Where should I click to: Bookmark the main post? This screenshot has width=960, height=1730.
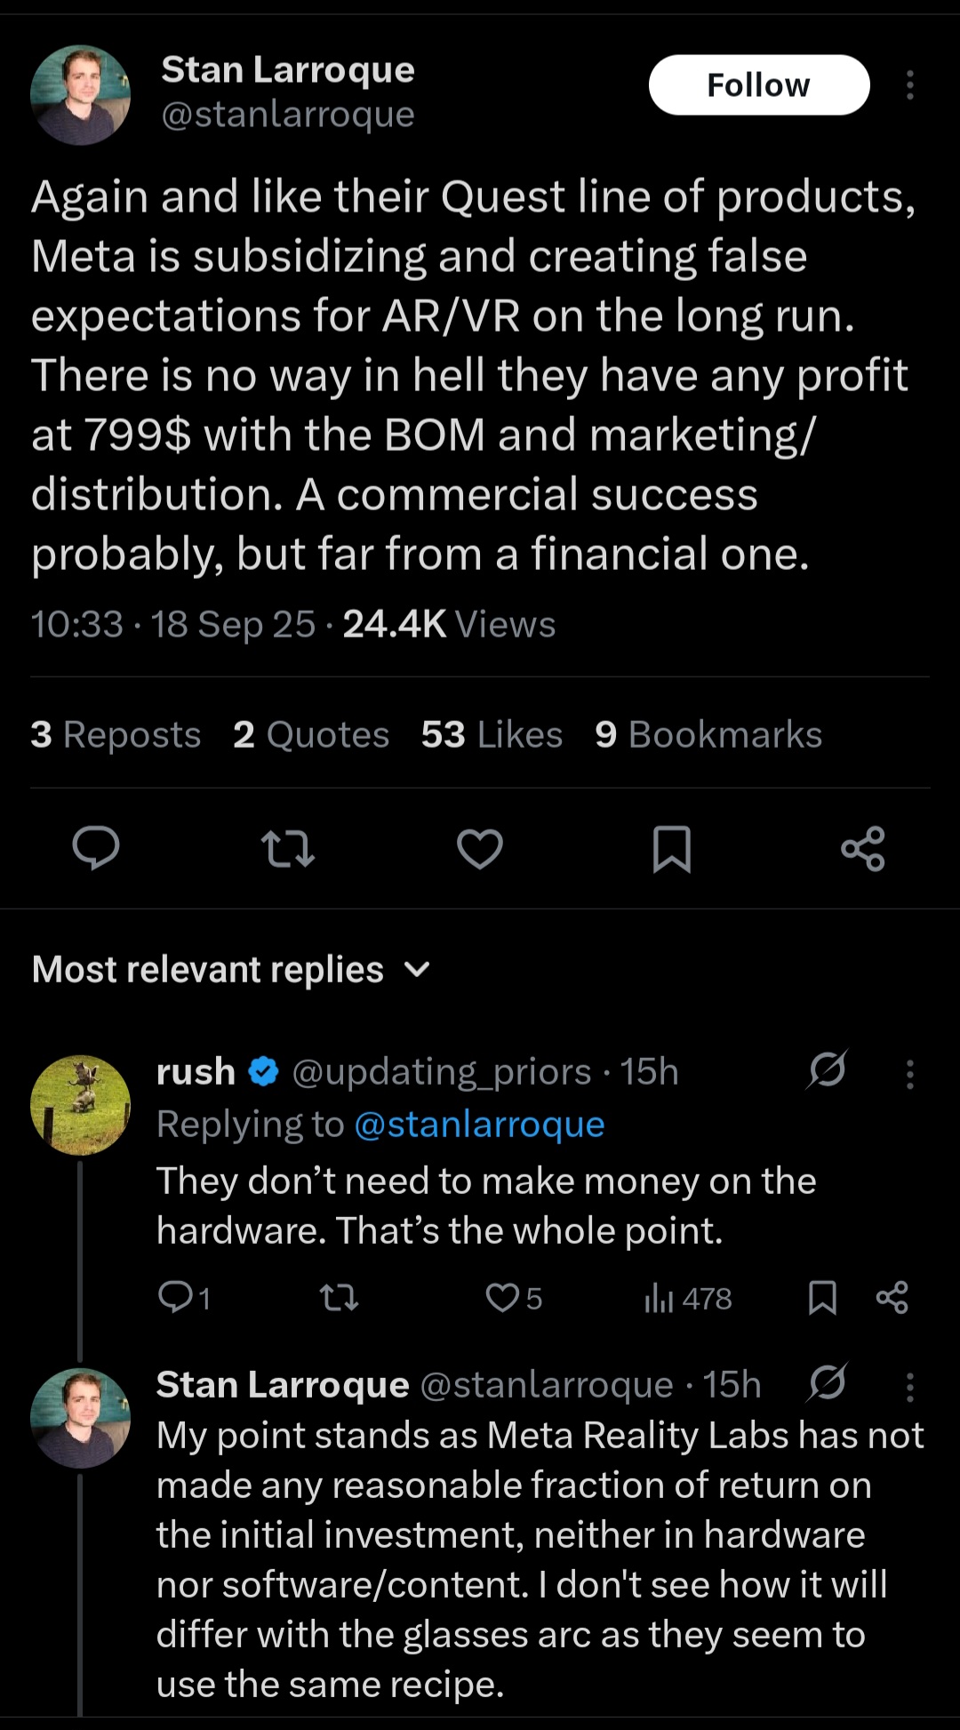tap(671, 848)
